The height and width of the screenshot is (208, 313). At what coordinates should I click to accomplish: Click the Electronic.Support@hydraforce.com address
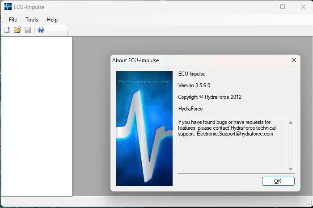[235, 134]
